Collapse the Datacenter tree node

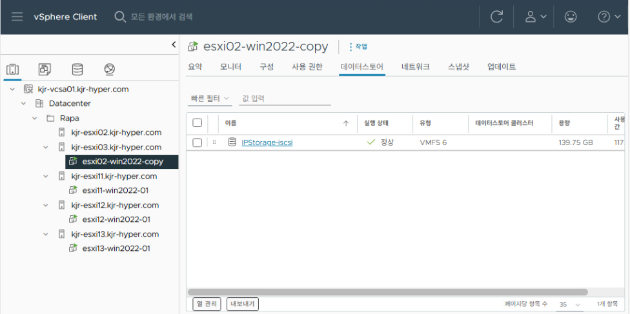coord(24,104)
